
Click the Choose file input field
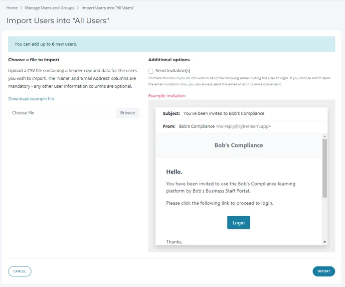(62, 113)
